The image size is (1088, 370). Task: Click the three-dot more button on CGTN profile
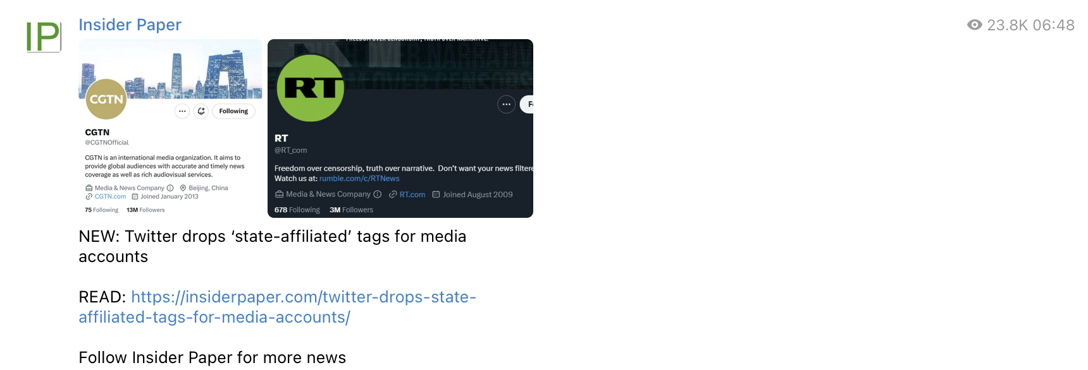coord(182,111)
